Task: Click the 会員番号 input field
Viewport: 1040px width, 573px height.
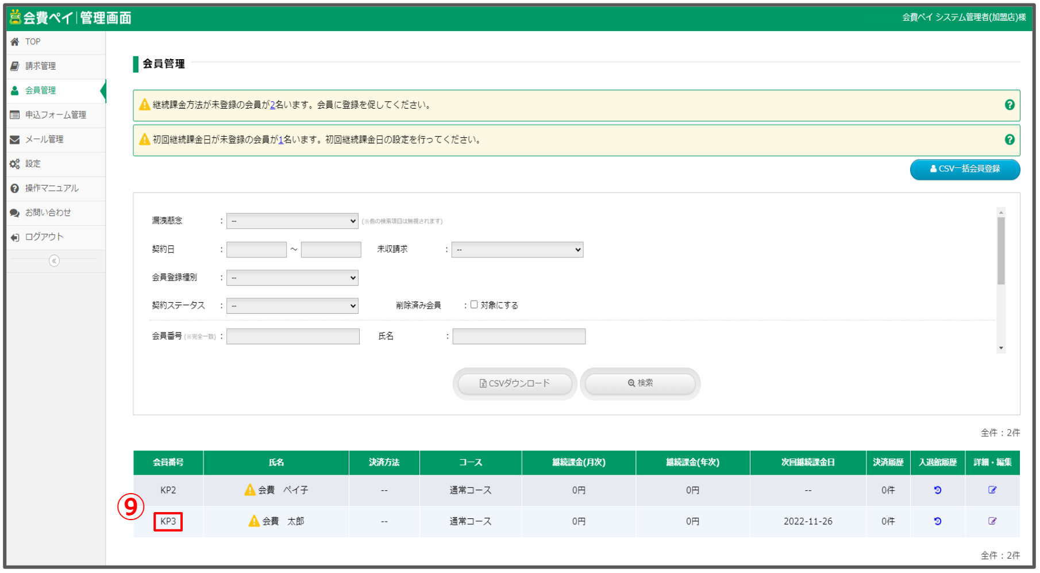Action: (x=292, y=336)
